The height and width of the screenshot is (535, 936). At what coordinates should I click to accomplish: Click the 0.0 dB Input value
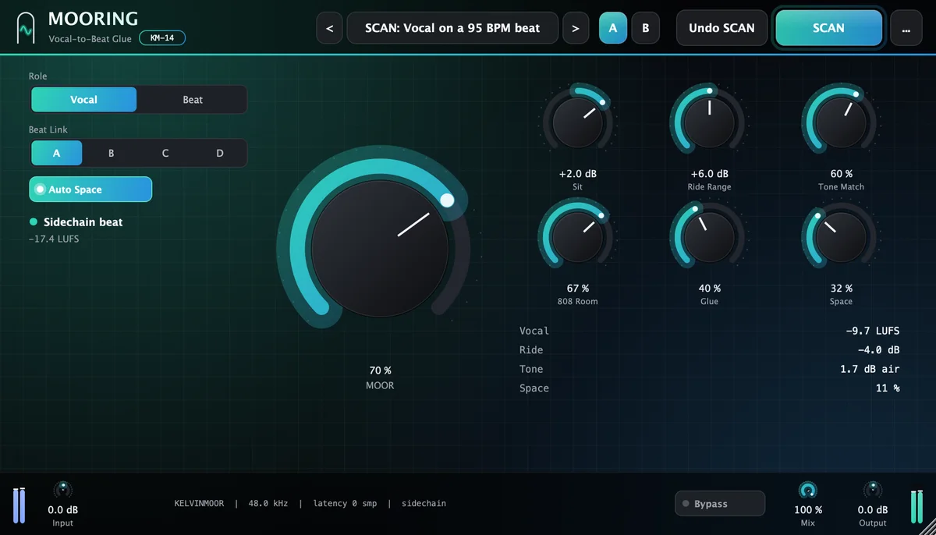tap(63, 510)
